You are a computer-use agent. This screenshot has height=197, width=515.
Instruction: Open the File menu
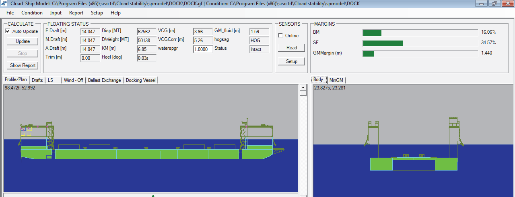click(10, 13)
